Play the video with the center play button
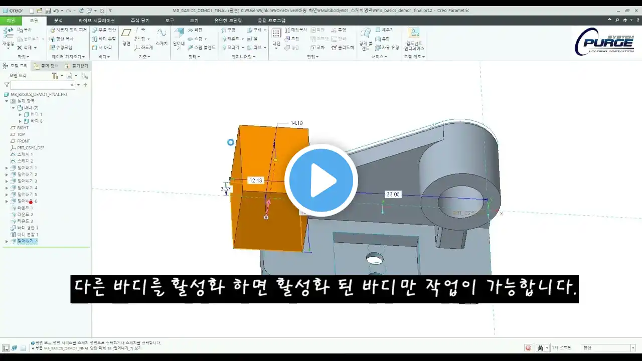Viewport: 642px width, 361px height. [x=321, y=180]
